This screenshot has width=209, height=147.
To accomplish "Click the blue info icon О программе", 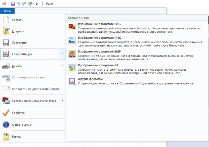I will point(6,125).
